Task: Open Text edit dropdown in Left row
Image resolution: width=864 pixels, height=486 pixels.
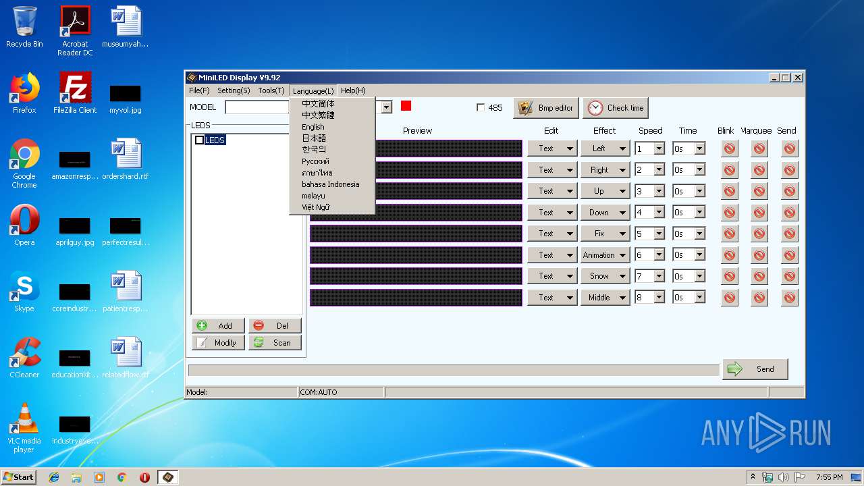Action: pyautogui.click(x=552, y=148)
